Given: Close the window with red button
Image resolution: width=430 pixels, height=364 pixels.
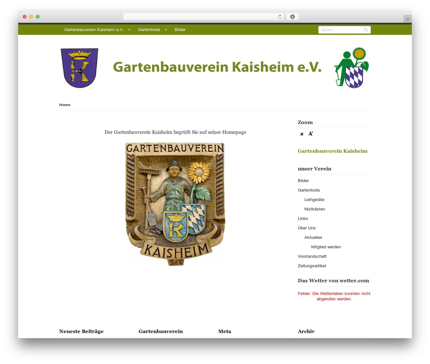Looking at the screenshot, I should [x=25, y=17].
